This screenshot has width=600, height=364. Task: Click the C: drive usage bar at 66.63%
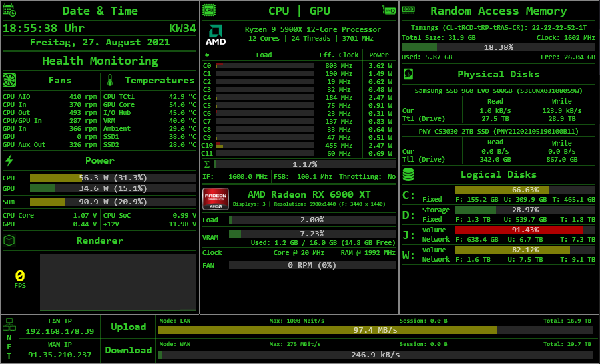click(x=525, y=190)
